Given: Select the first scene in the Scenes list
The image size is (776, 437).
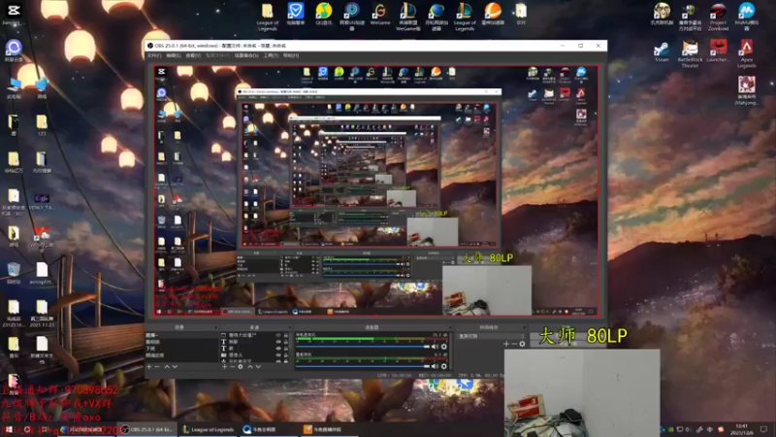Looking at the screenshot, I should coord(181,335).
